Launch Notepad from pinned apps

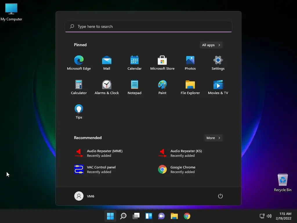click(x=135, y=87)
